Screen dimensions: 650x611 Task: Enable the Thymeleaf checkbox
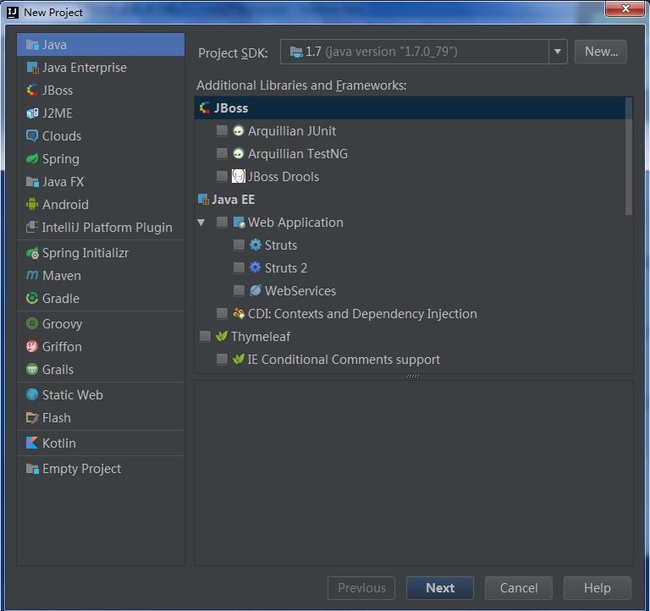205,336
